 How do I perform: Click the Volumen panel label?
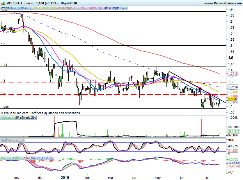pos(7,118)
